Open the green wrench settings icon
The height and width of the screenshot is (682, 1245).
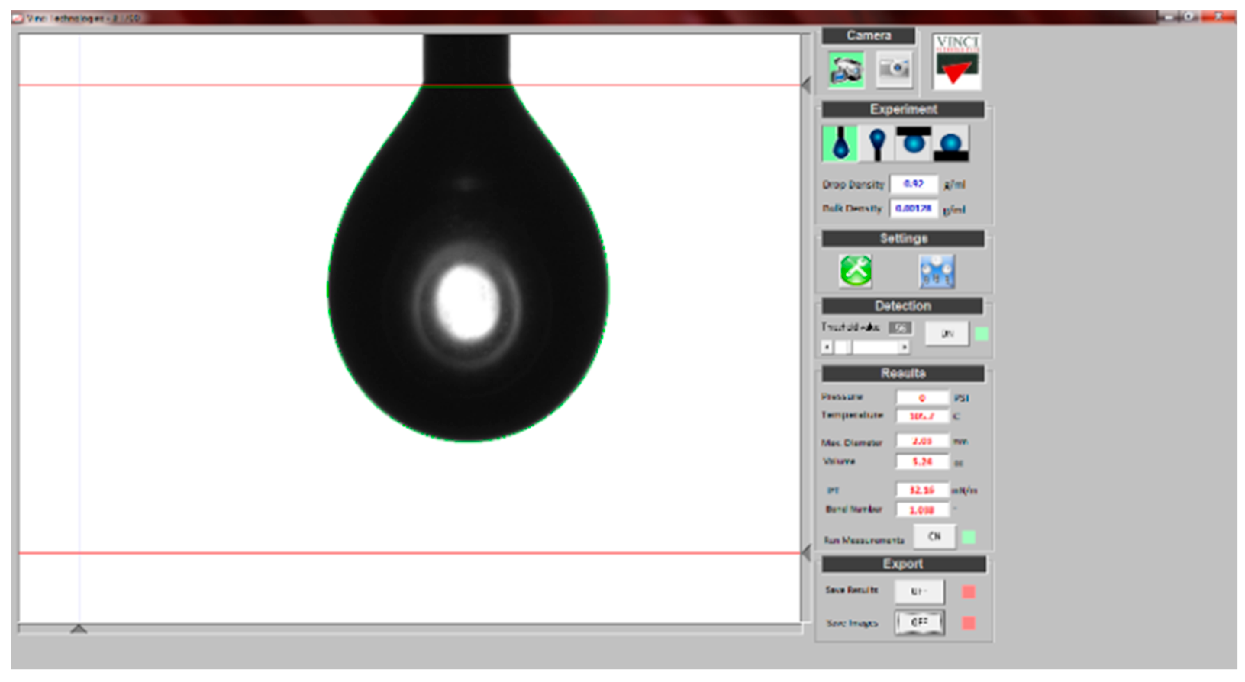855,271
